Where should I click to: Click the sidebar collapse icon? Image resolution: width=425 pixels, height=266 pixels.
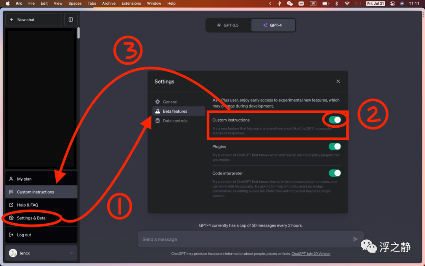(x=71, y=19)
